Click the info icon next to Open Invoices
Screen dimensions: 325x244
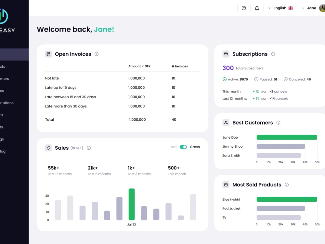coord(97,54)
